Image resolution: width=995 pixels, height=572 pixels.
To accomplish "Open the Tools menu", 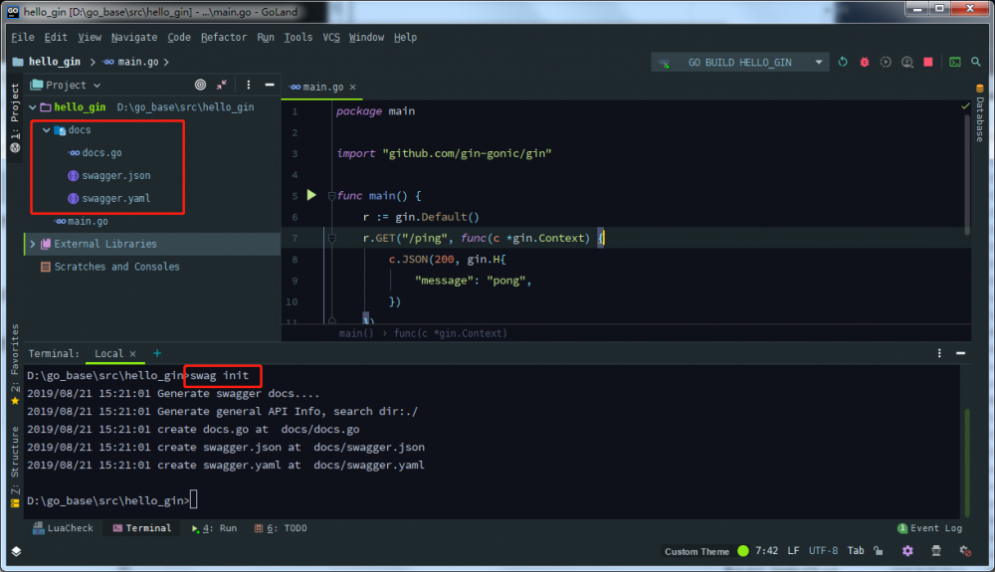I will 298,38.
